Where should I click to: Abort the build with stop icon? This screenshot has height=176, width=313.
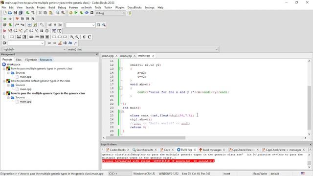(x=92, y=13)
